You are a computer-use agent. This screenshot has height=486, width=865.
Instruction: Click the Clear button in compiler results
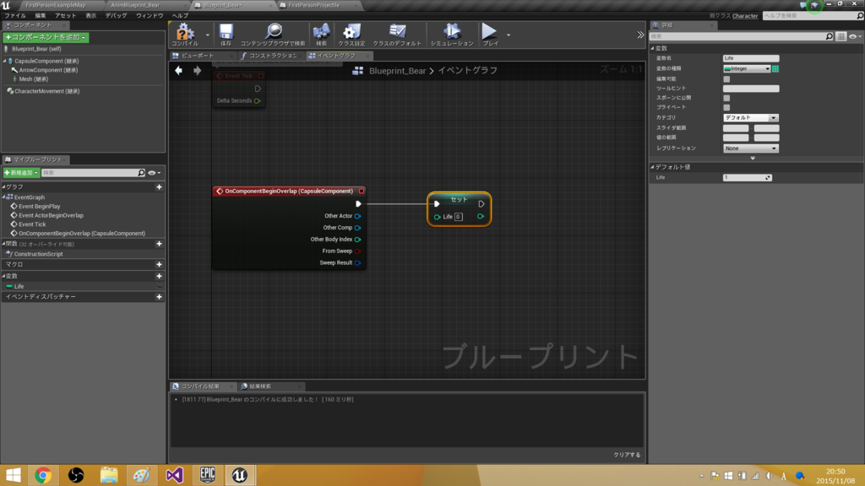click(x=628, y=455)
